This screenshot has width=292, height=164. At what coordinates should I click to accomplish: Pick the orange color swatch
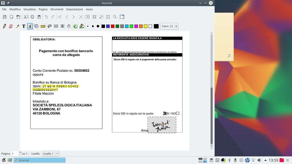(141, 26)
